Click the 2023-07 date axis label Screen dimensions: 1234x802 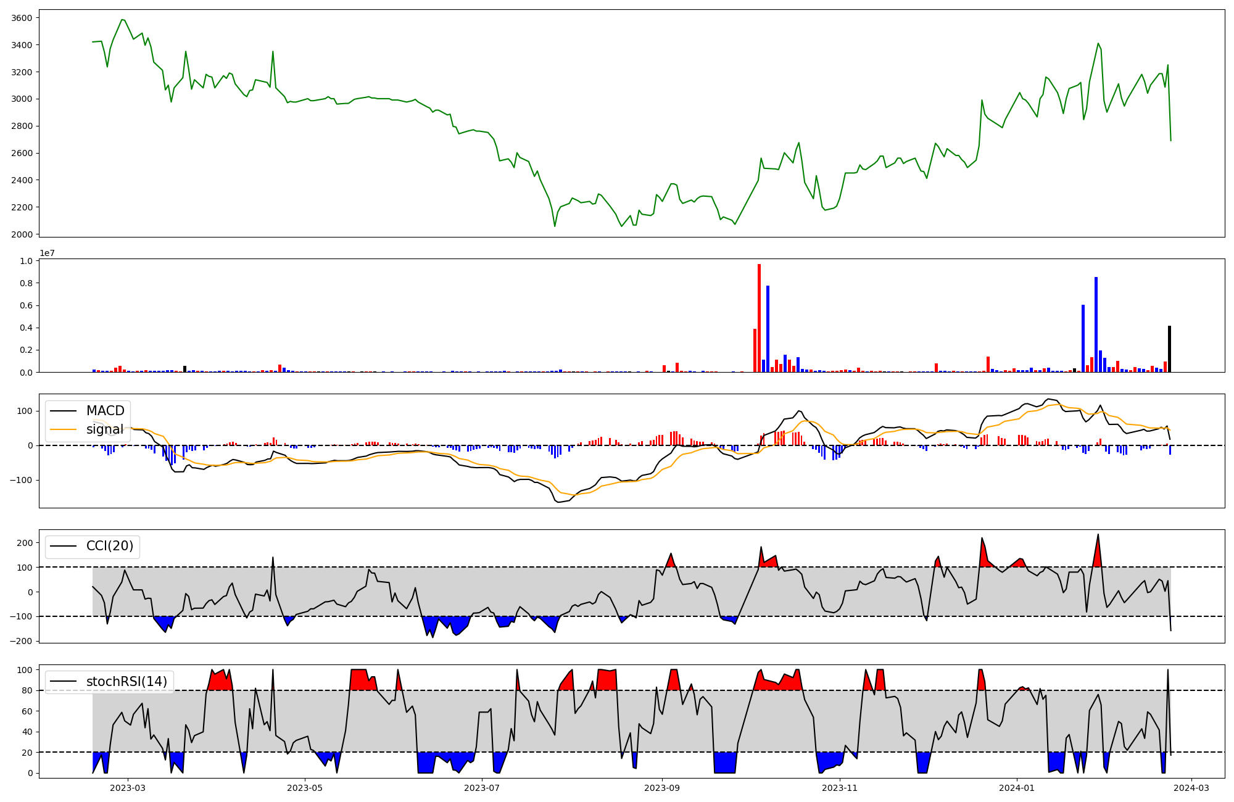[x=482, y=788]
